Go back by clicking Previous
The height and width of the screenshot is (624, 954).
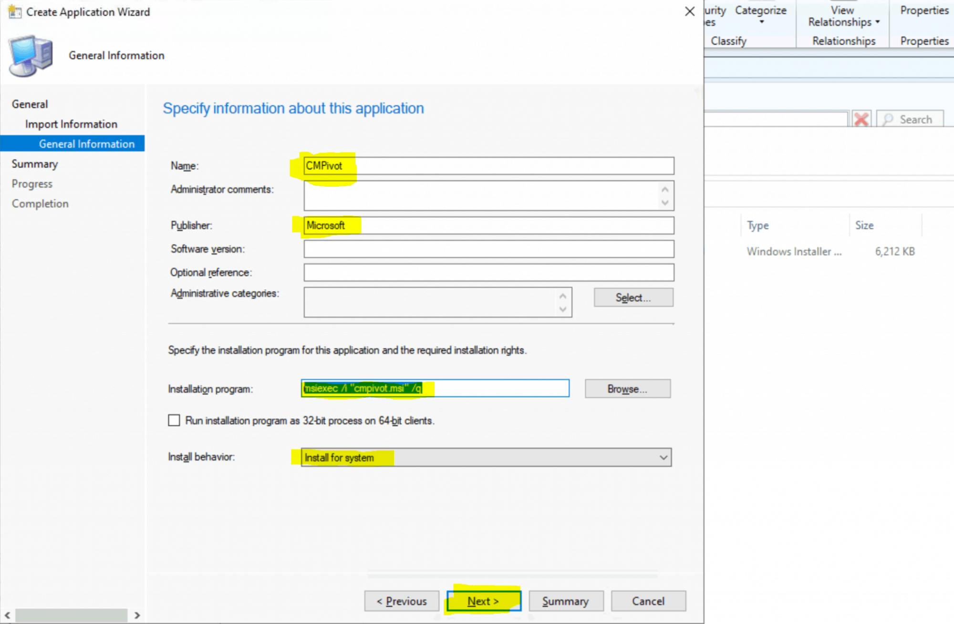[401, 601]
